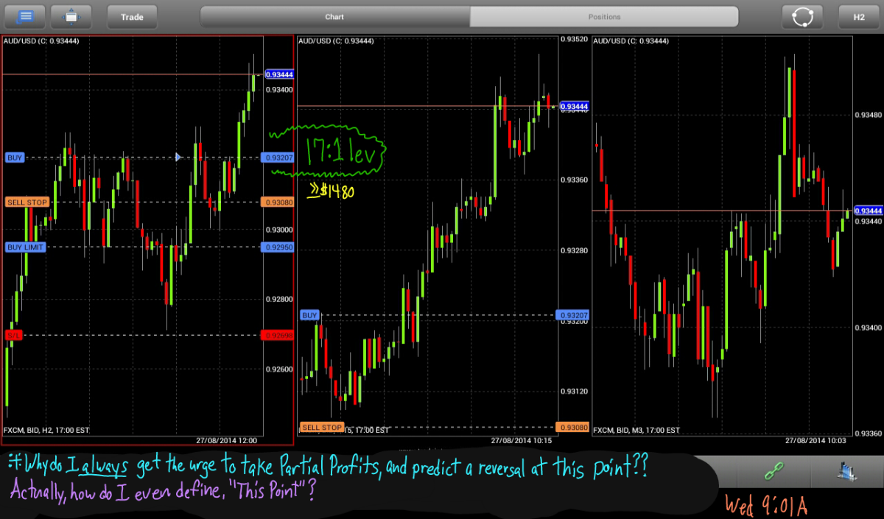Switch to the Positions tab
The width and height of the screenshot is (884, 519).
tap(604, 16)
